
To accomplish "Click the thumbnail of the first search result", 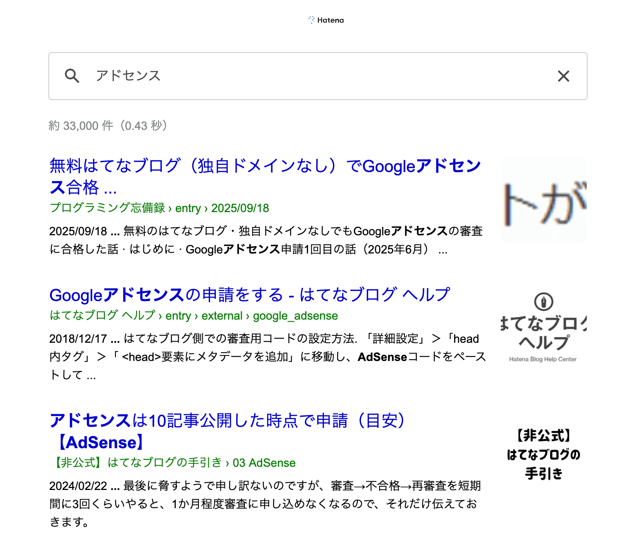I will (x=543, y=200).
